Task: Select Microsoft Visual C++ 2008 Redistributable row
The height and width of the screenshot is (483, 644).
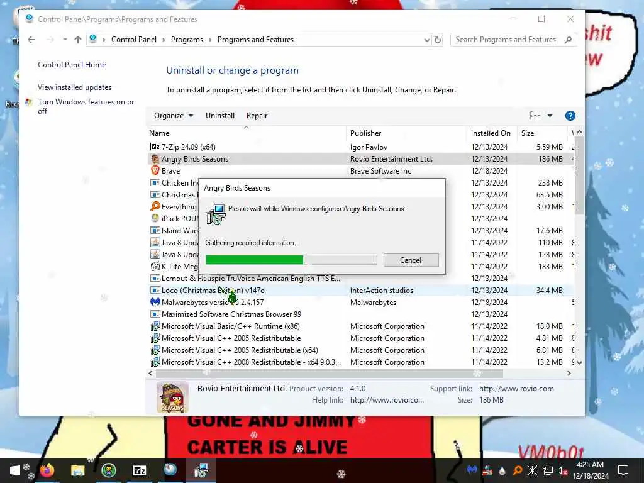Action: tap(360, 362)
